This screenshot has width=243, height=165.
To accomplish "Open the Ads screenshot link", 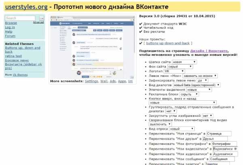I will click(113, 81).
